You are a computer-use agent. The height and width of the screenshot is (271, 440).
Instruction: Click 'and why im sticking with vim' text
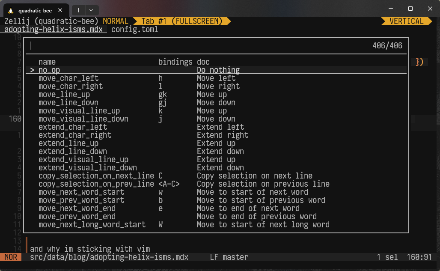coord(90,249)
